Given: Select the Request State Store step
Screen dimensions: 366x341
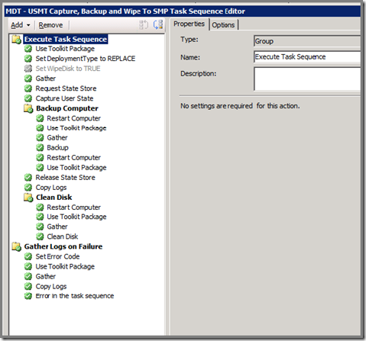Looking at the screenshot, I should [66, 88].
